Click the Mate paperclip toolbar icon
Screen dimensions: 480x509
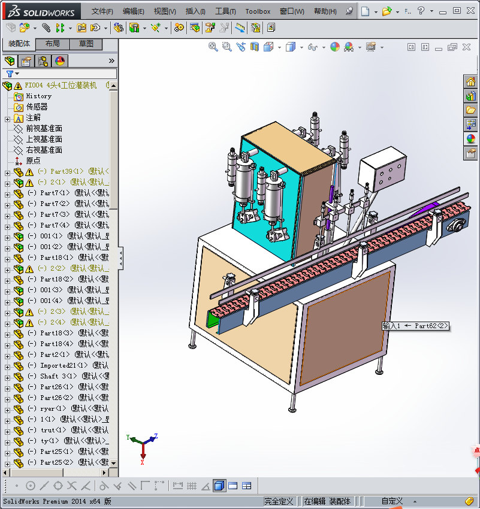tap(46, 28)
